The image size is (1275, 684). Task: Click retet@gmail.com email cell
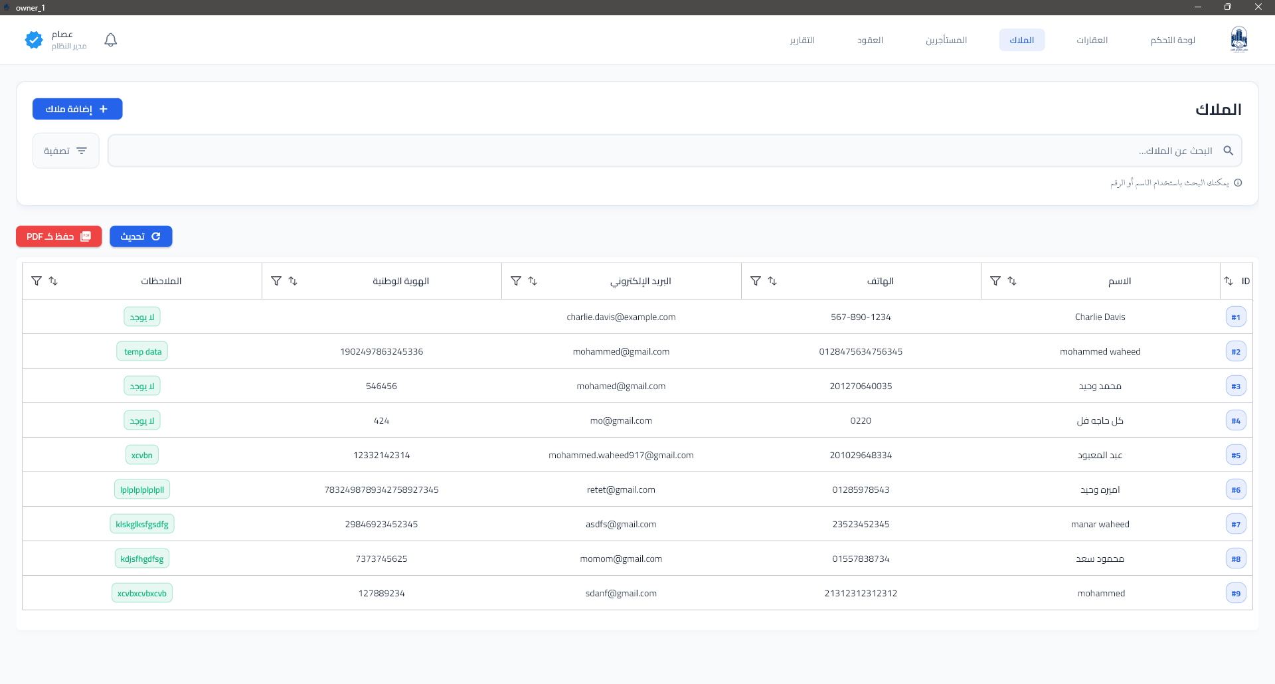(621, 489)
